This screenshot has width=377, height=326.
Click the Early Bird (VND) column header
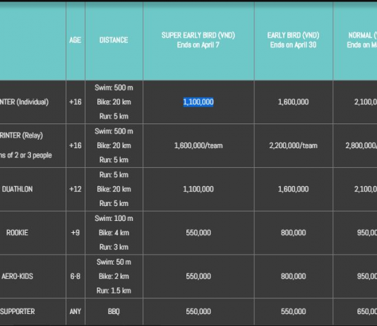[x=293, y=40]
